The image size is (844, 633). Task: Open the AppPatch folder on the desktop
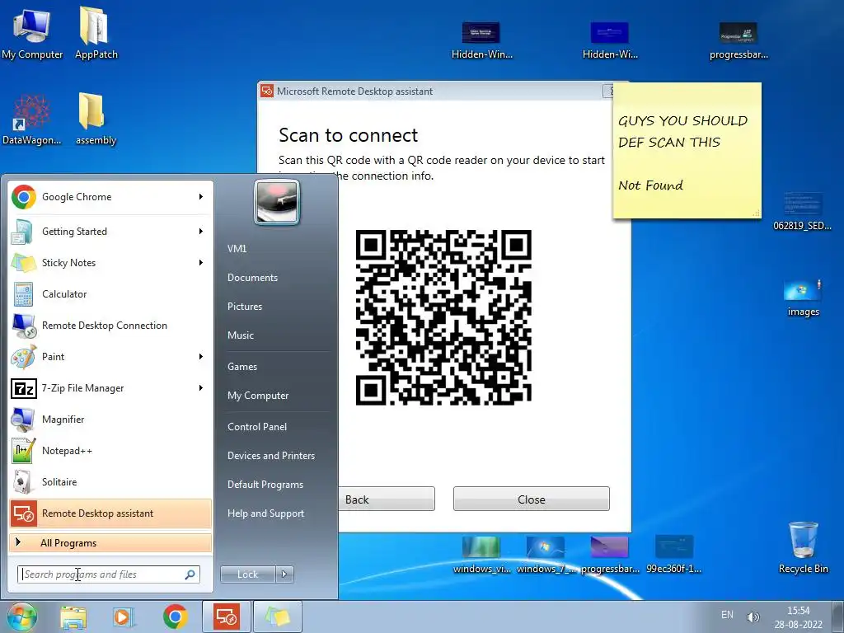click(96, 33)
